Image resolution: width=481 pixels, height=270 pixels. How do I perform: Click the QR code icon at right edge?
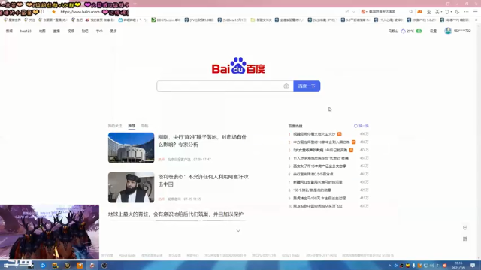tap(465, 238)
